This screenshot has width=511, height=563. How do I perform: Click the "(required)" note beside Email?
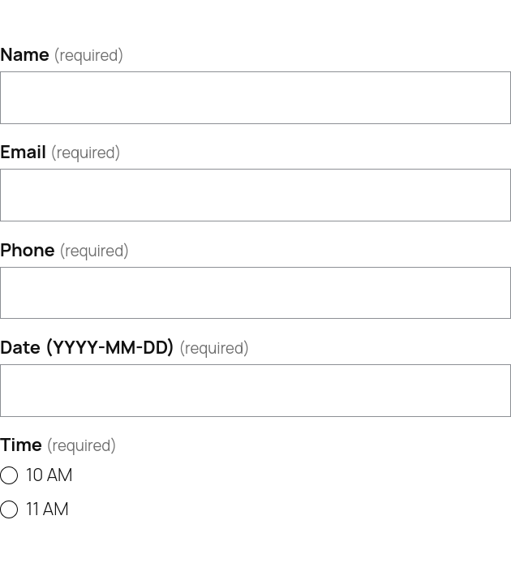click(85, 153)
